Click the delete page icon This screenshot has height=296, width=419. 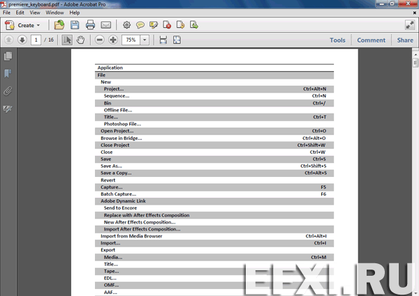click(x=167, y=25)
